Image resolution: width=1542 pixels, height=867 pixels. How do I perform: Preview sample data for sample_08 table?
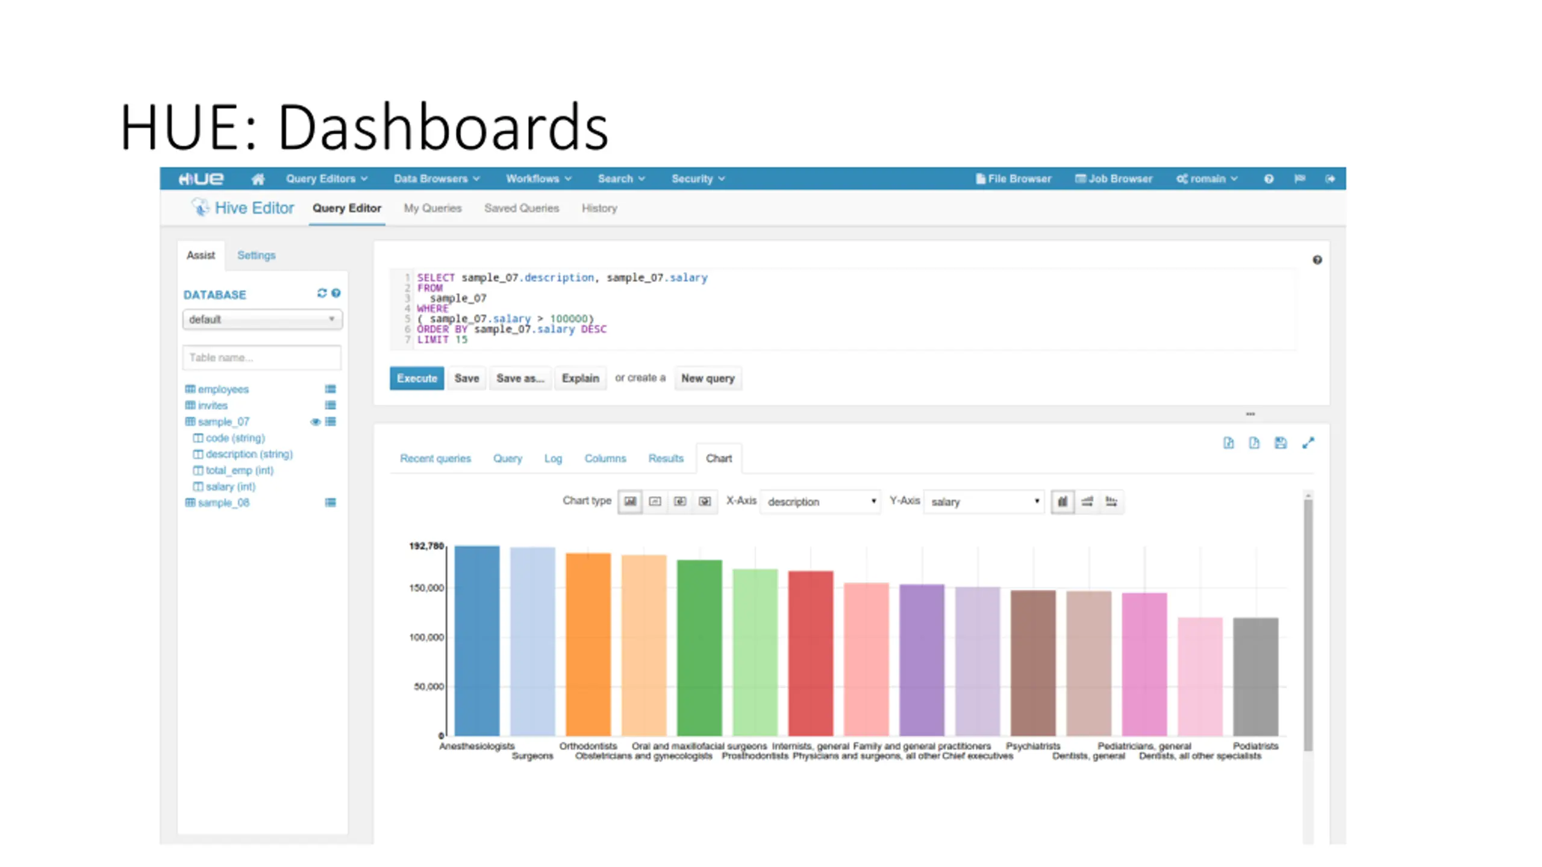[x=330, y=503]
